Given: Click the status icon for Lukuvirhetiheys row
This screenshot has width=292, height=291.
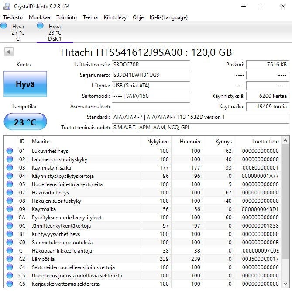Looking at the screenshot, I should tap(10, 151).
